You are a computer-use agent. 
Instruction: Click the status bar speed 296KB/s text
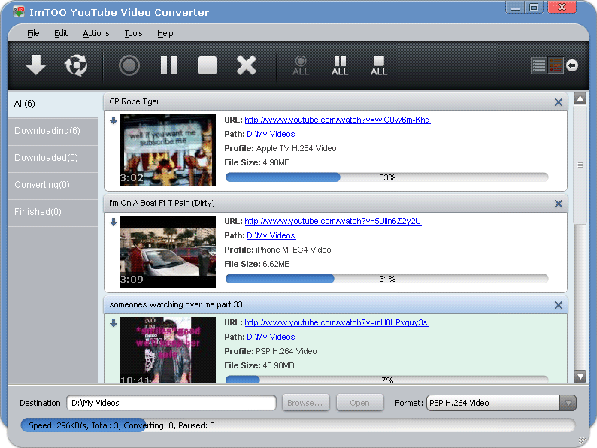[x=58, y=425]
